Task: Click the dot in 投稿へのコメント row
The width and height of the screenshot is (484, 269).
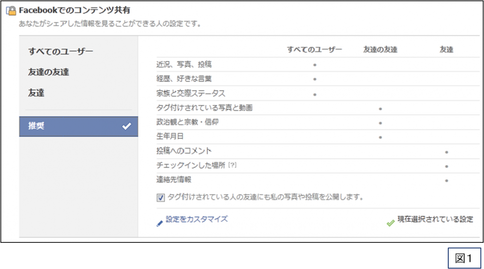Action: click(446, 152)
